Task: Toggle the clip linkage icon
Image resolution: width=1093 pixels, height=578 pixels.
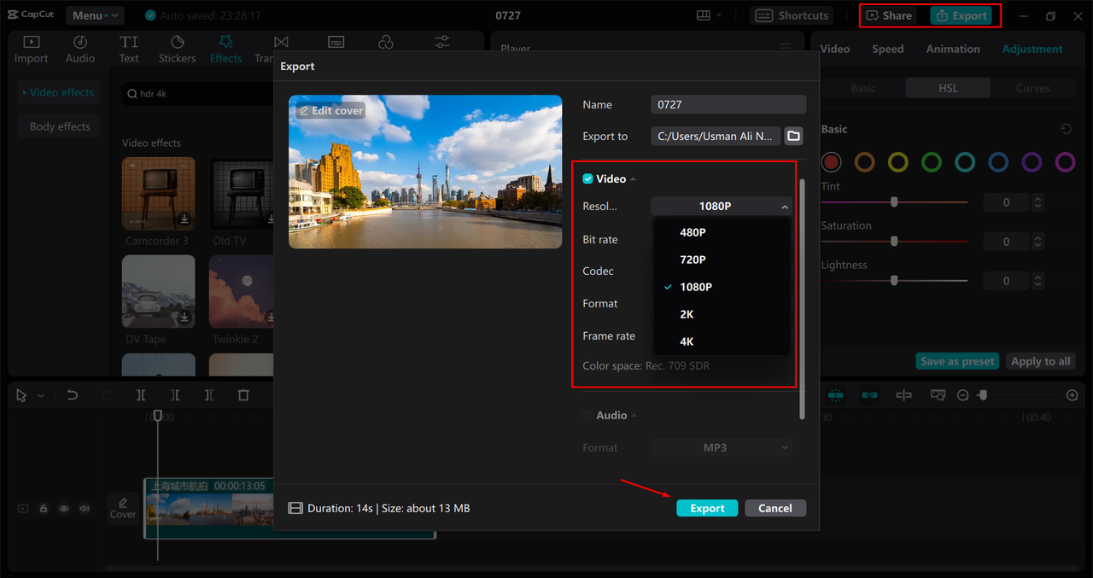Action: (x=869, y=395)
